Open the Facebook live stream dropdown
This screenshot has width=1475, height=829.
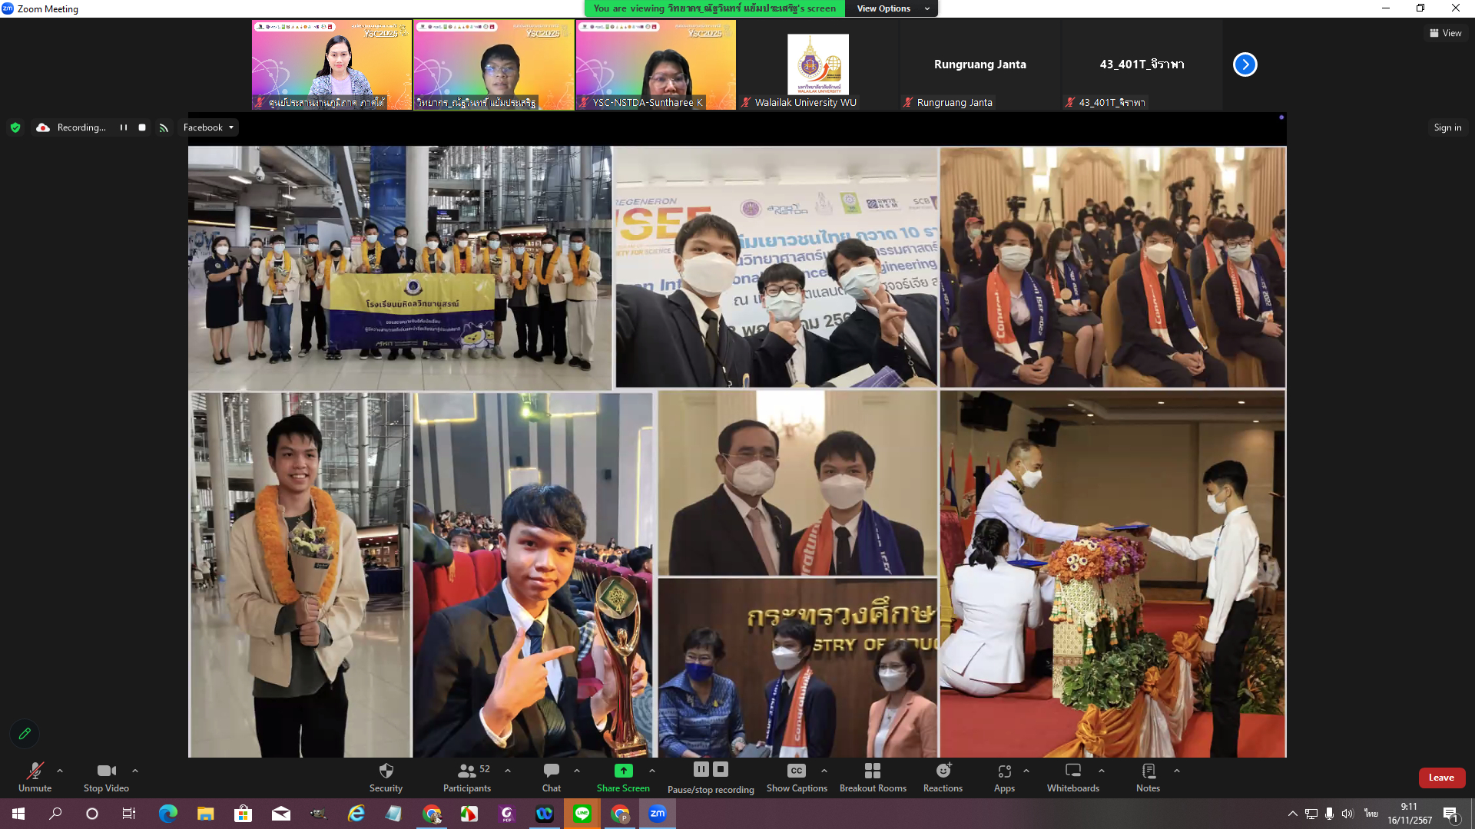208,127
